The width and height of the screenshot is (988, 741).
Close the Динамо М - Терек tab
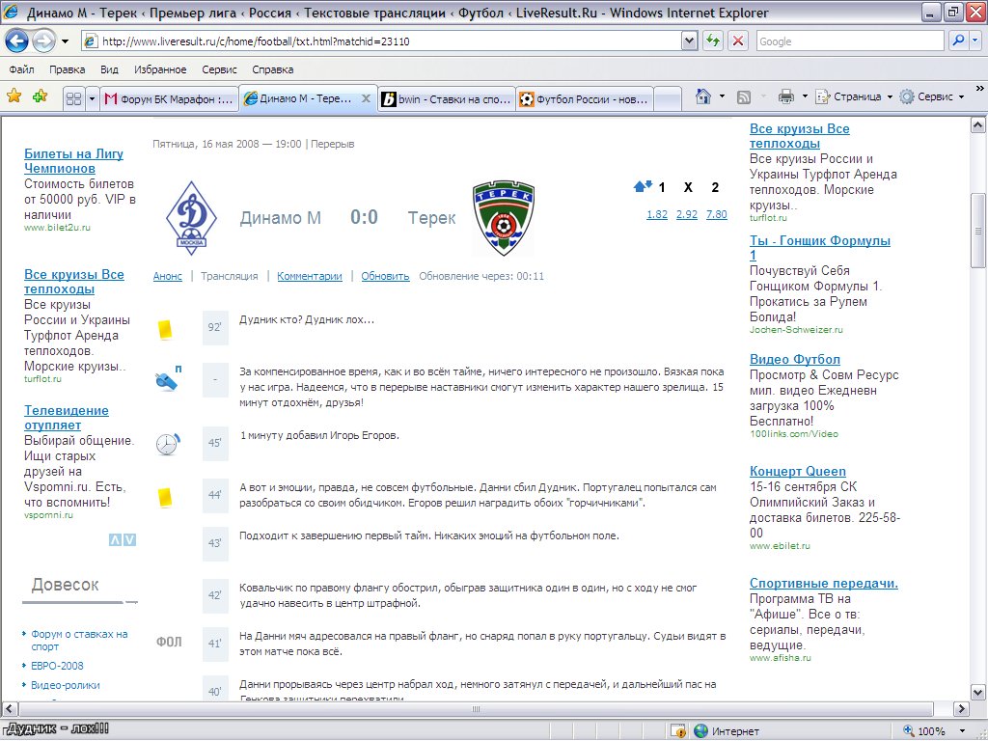tap(366, 99)
